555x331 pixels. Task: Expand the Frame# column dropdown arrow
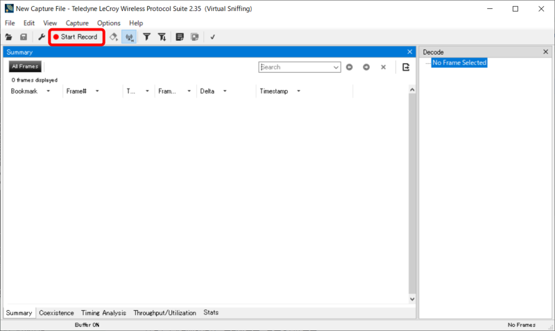pos(97,91)
